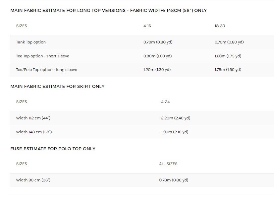This screenshot has width=274, height=198.
Task: Click the Tank Top option row label
Action: tap(31, 42)
